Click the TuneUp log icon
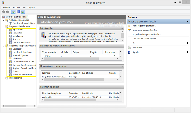 coord(10,71)
